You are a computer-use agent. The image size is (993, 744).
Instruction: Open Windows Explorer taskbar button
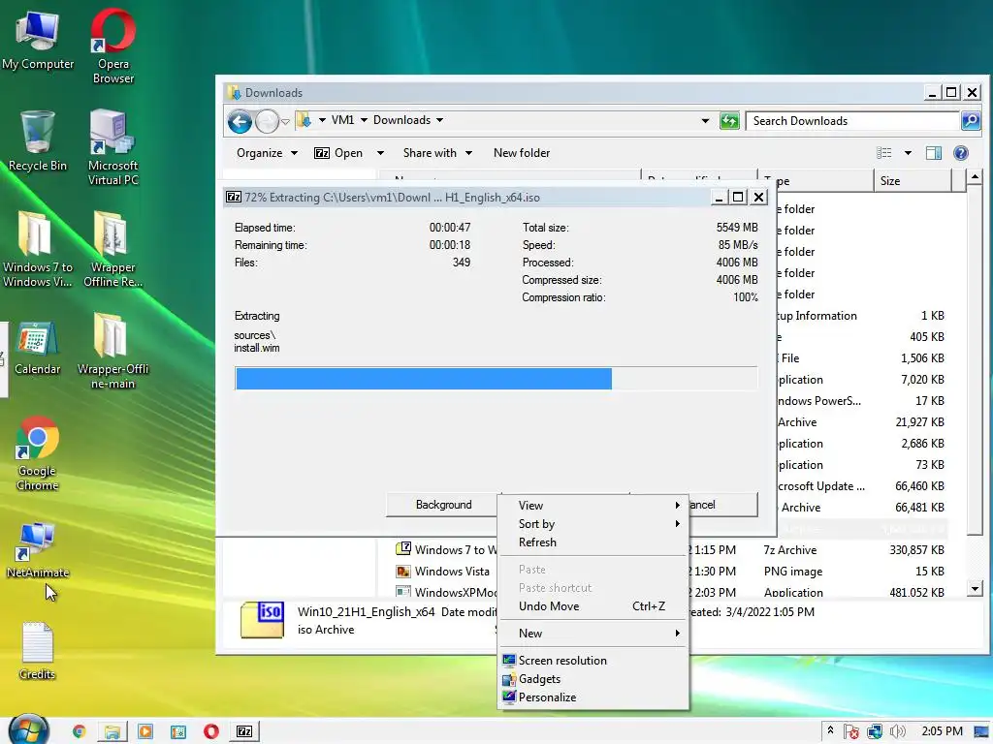[x=112, y=731]
